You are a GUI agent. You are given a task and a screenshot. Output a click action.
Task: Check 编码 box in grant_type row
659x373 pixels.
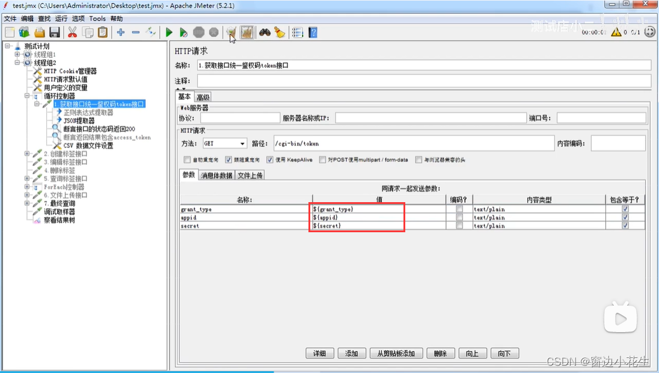[x=459, y=209]
